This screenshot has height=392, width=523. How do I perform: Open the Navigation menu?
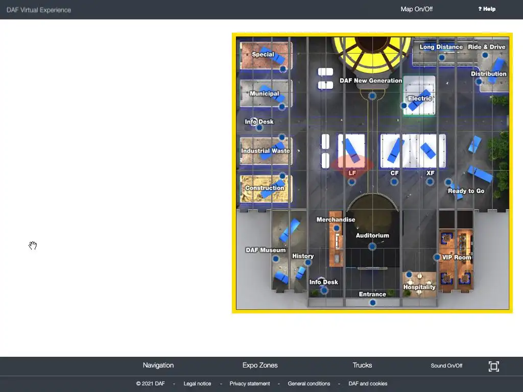coord(158,365)
